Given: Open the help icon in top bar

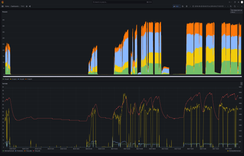Looking at the screenshot, I should point(235,2).
